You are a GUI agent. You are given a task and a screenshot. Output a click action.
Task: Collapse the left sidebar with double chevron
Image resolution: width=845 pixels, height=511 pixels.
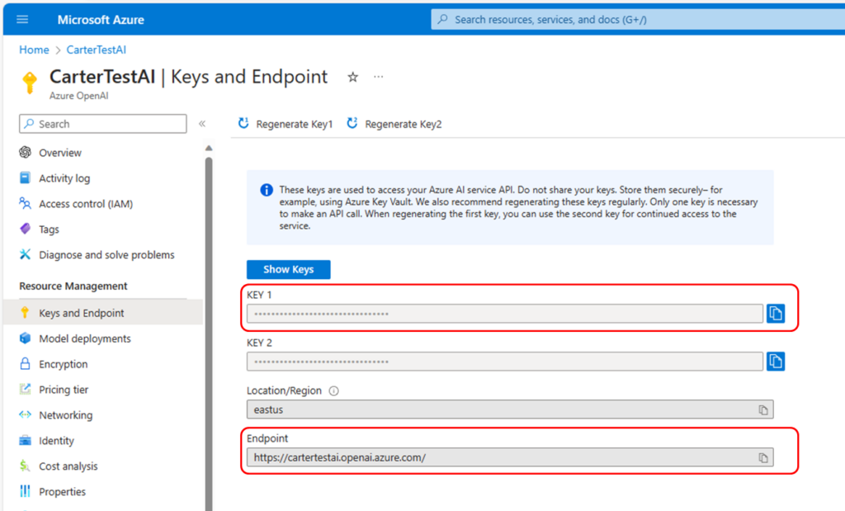pos(202,124)
